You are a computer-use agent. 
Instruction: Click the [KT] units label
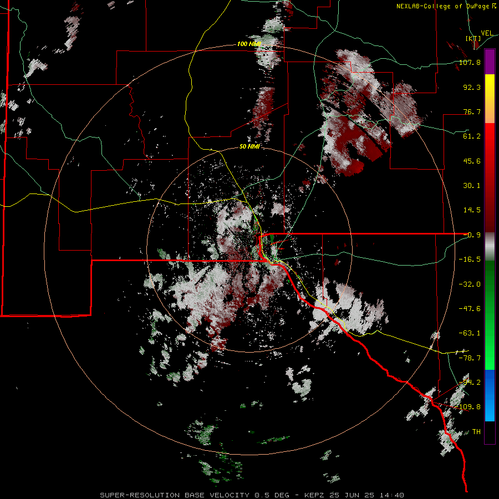tap(473, 38)
